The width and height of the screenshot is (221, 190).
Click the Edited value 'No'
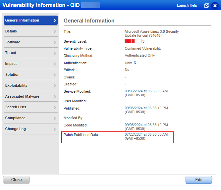127,70
